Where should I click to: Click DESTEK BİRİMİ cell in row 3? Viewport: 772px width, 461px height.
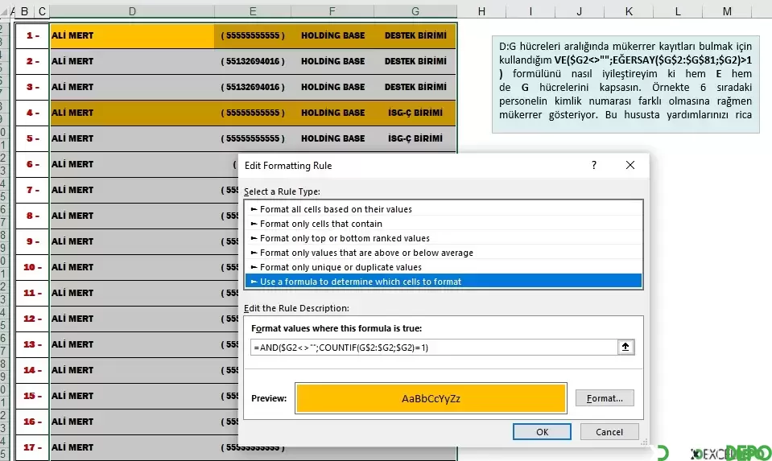[415, 87]
